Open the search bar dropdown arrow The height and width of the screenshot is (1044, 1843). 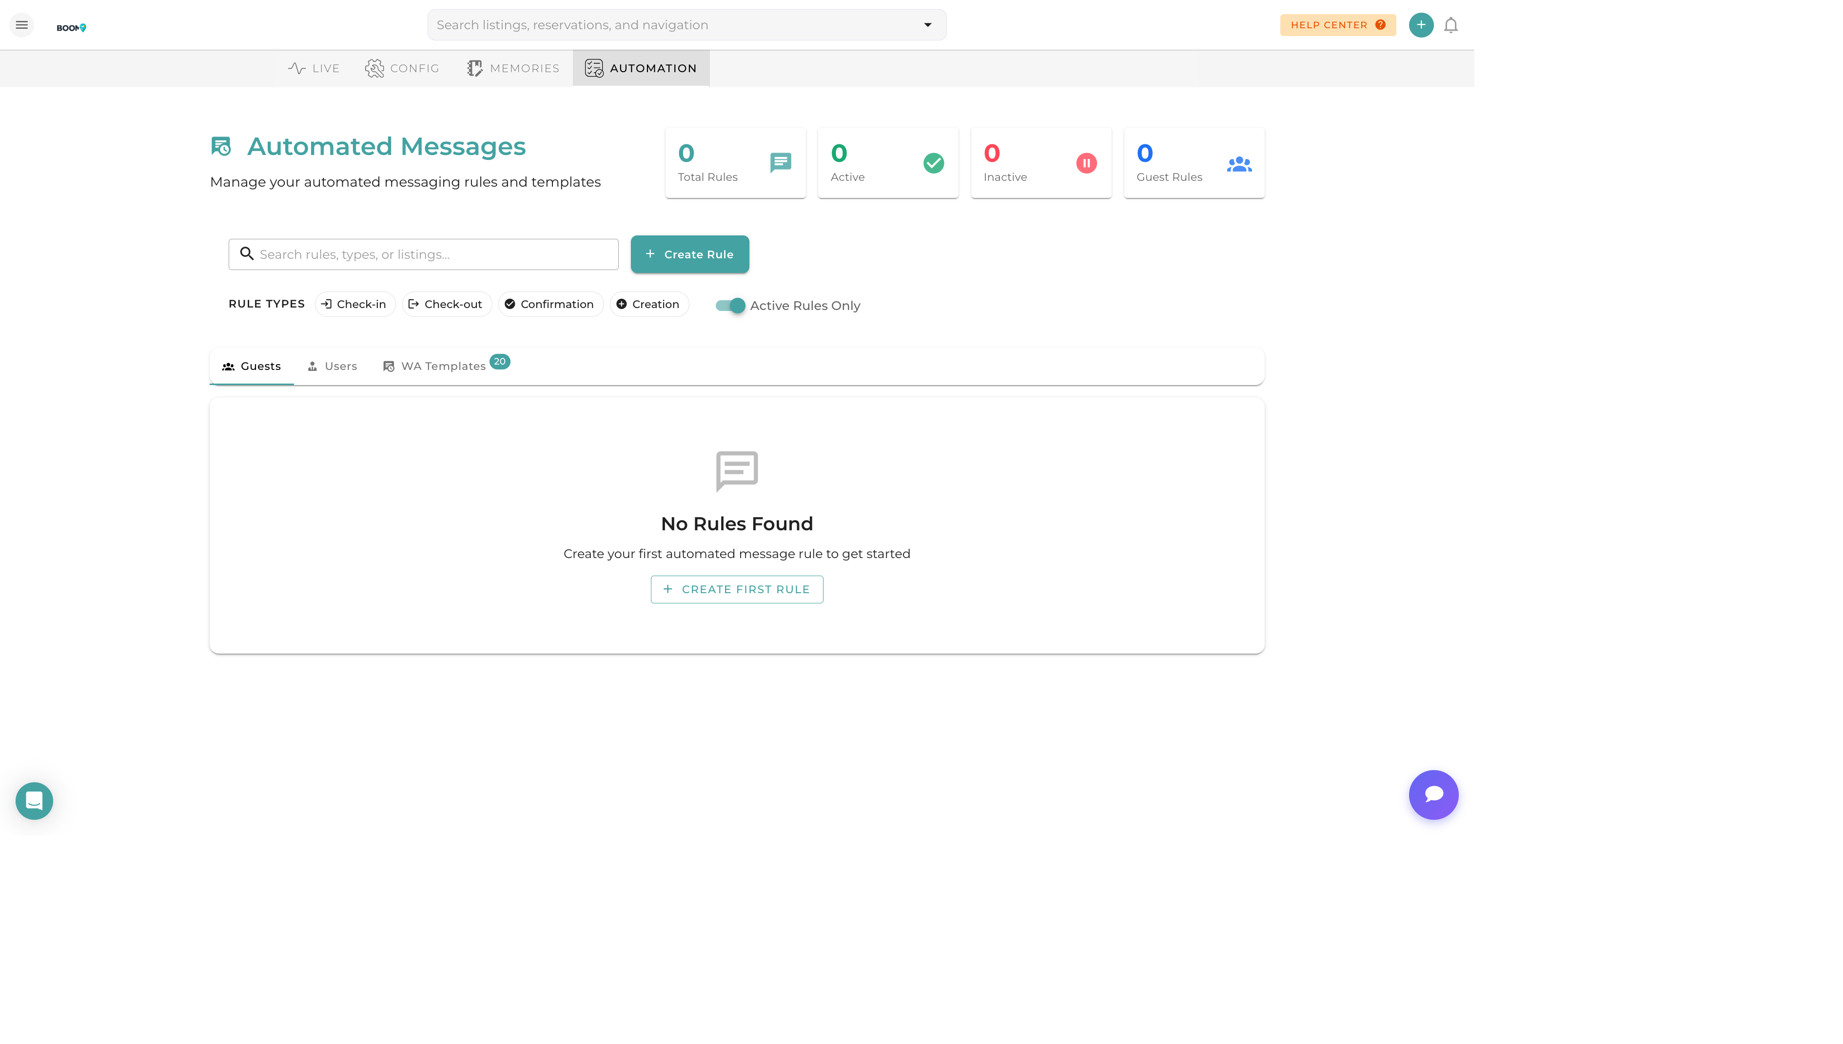tap(927, 24)
